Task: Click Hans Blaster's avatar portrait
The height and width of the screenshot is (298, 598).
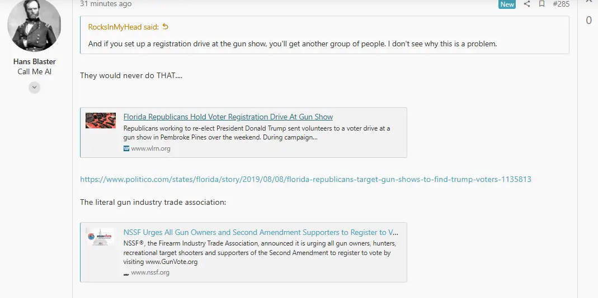Action: (34, 26)
